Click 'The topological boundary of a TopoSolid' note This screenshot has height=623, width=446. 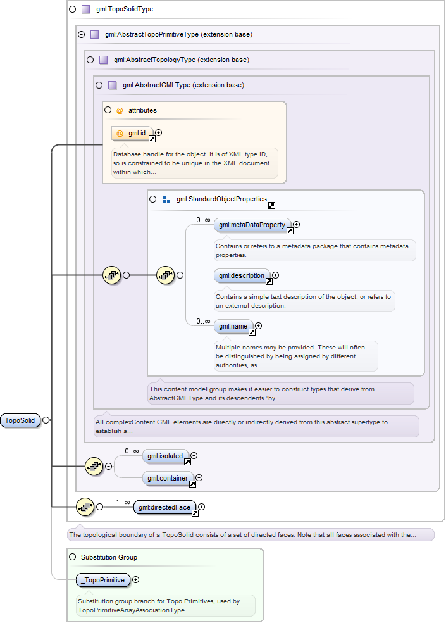[x=251, y=535]
